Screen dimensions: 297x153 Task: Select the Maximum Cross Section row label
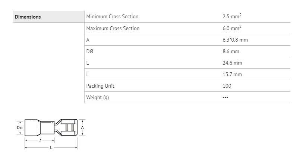tap(113, 28)
